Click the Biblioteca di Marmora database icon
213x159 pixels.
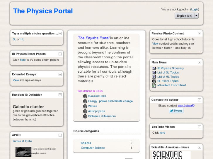click(x=85, y=116)
